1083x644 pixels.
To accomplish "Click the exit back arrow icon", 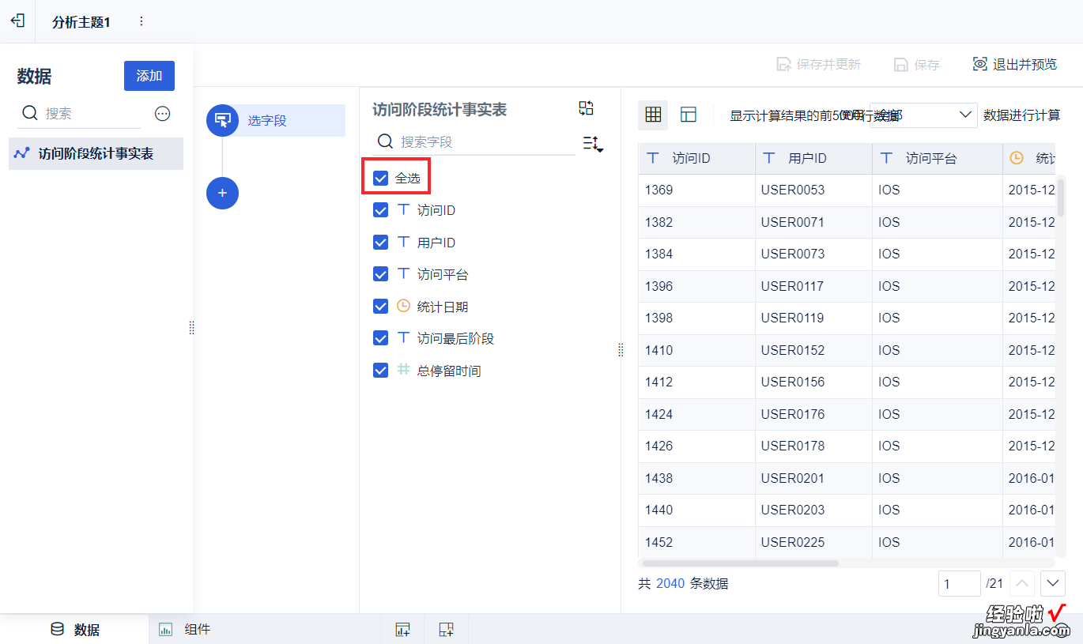I will click(x=17, y=21).
